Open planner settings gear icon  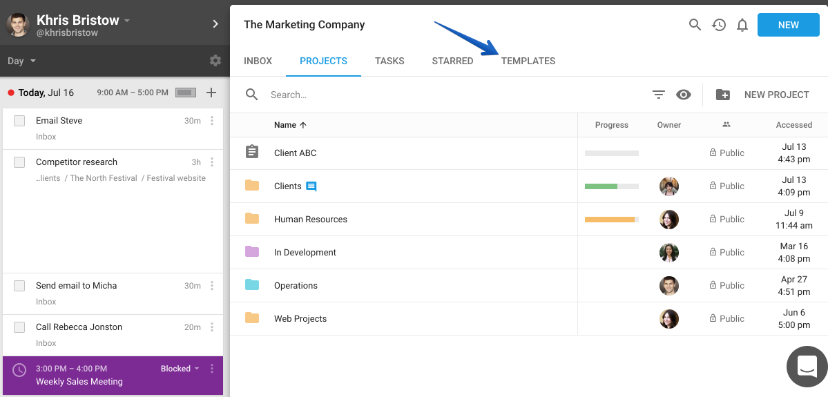(x=215, y=61)
